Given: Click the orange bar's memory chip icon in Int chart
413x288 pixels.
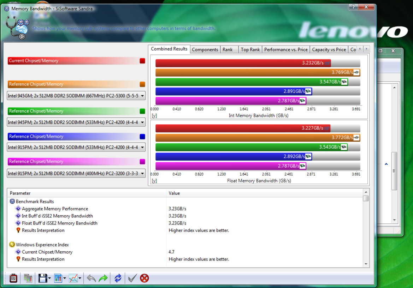Looking at the screenshot, I should tap(356, 72).
